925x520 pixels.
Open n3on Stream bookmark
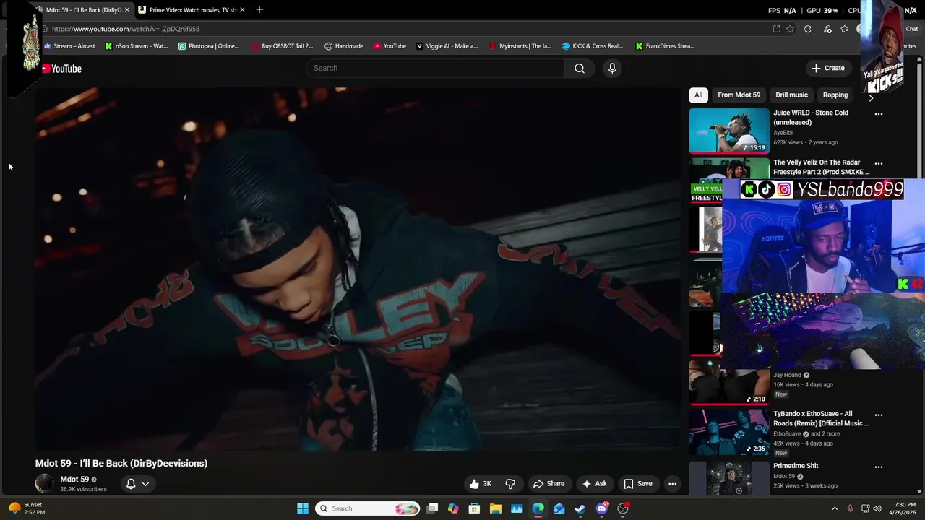(x=137, y=46)
